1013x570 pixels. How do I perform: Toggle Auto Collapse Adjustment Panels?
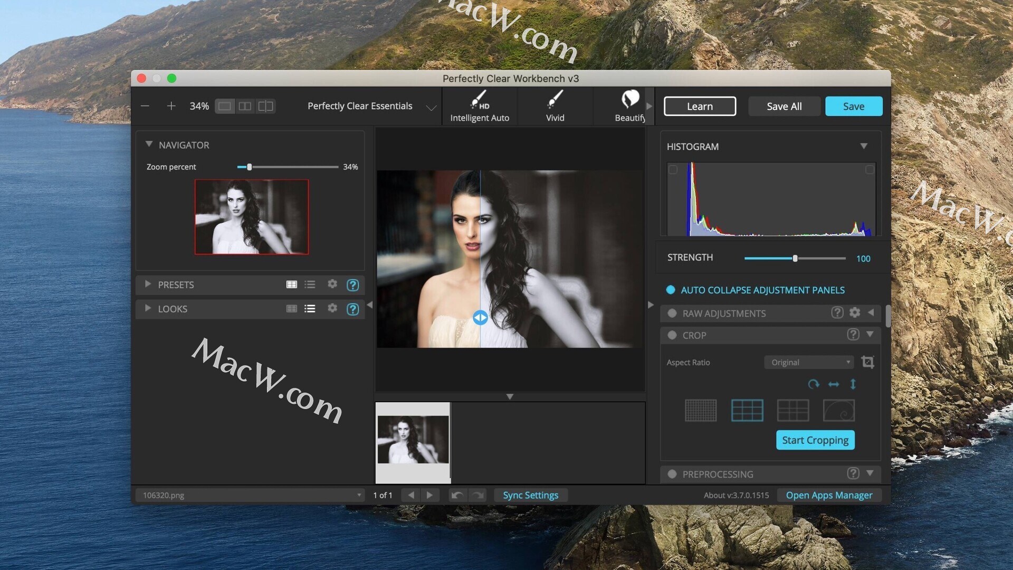(671, 290)
